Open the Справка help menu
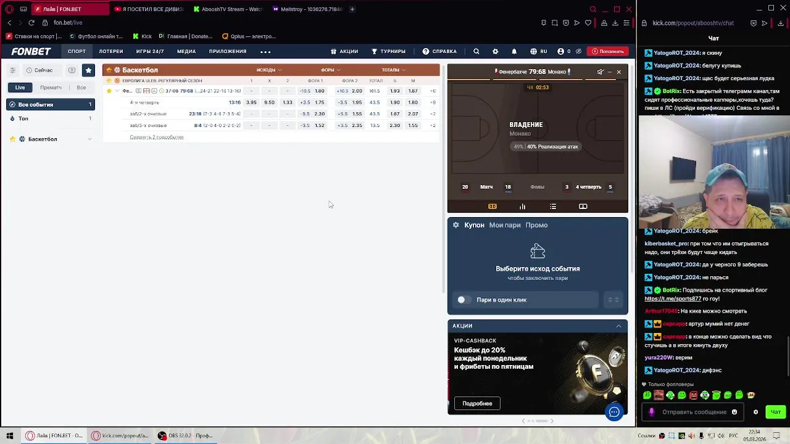 439,51
